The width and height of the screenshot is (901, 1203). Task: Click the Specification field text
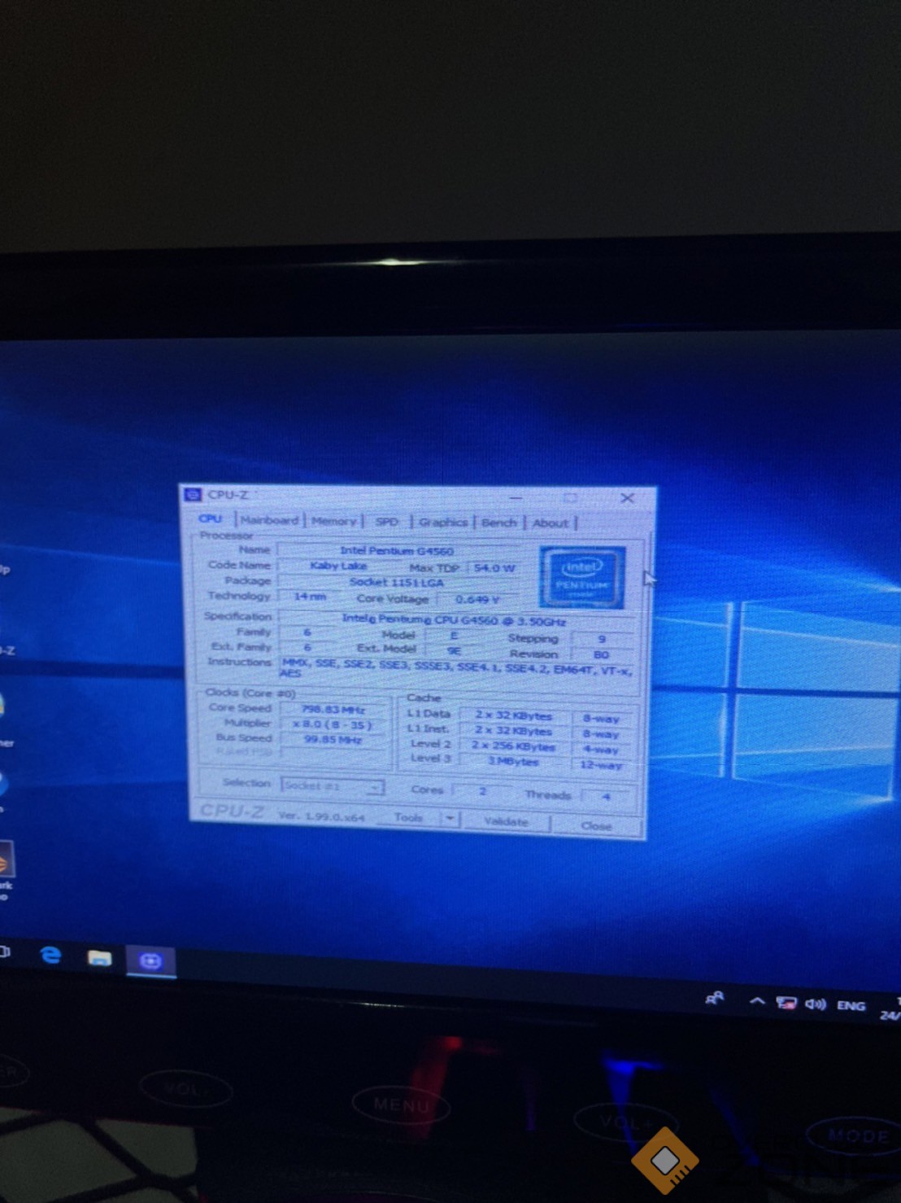point(454,620)
